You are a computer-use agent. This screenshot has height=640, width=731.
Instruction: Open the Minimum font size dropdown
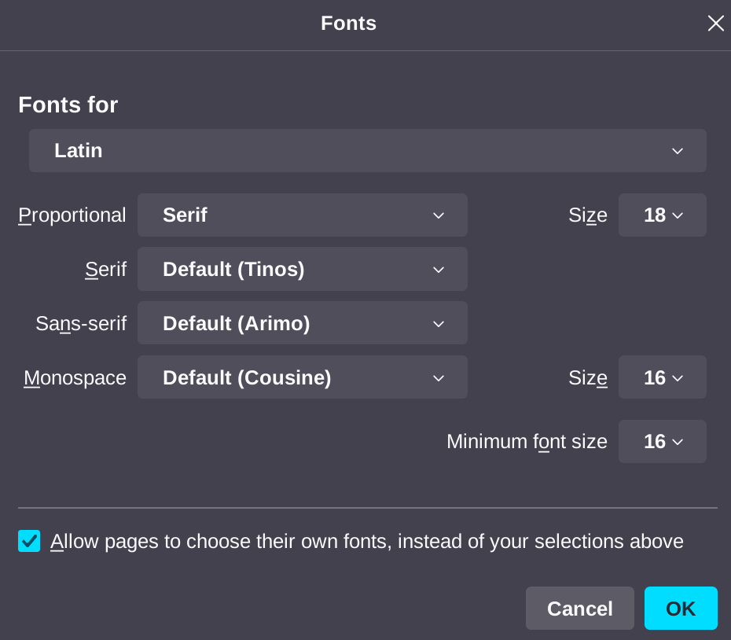[x=662, y=442]
